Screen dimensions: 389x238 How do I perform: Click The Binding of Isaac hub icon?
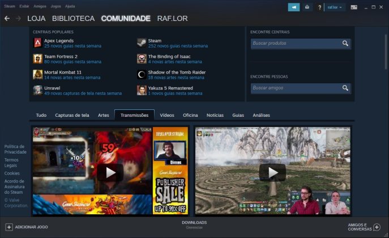pos(142,59)
